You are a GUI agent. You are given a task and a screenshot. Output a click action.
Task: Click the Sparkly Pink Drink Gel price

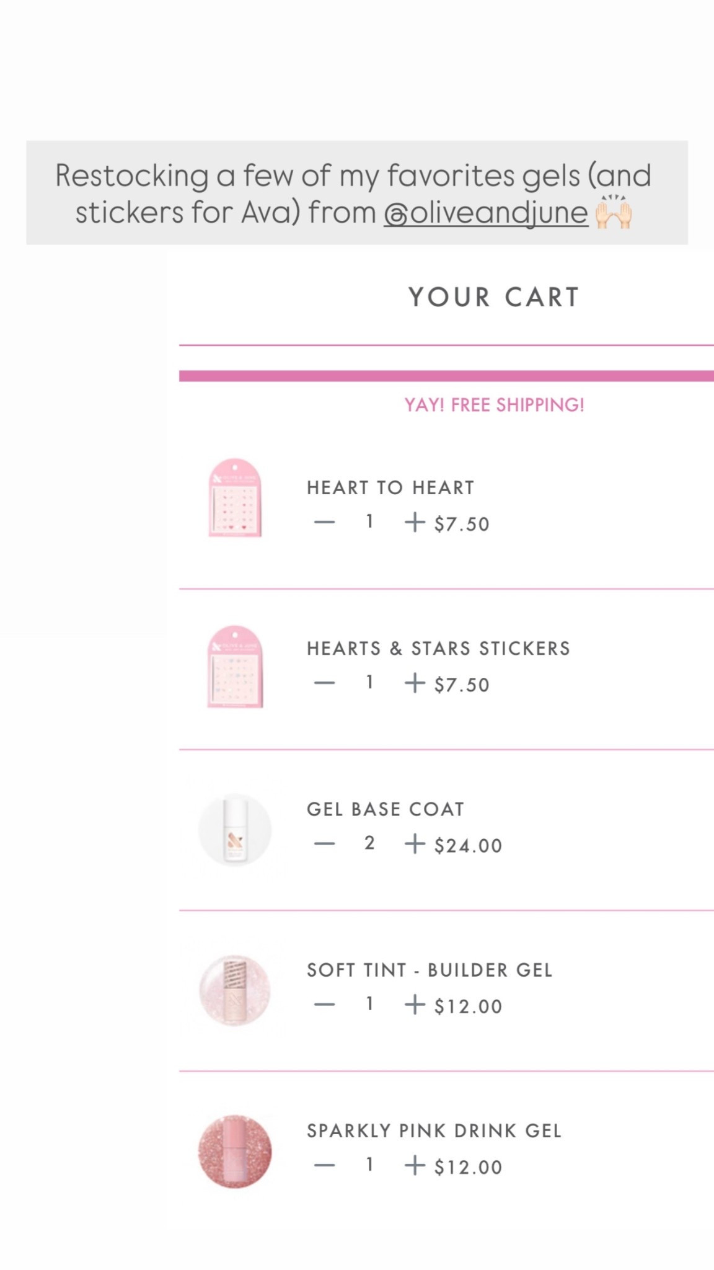[468, 1166]
